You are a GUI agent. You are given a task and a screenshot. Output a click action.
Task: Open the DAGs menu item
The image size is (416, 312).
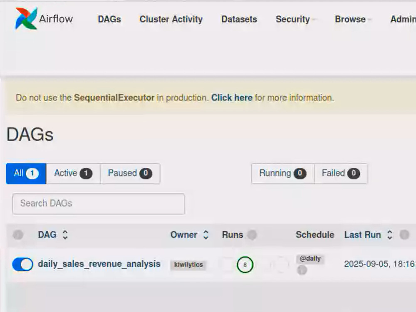(x=109, y=19)
